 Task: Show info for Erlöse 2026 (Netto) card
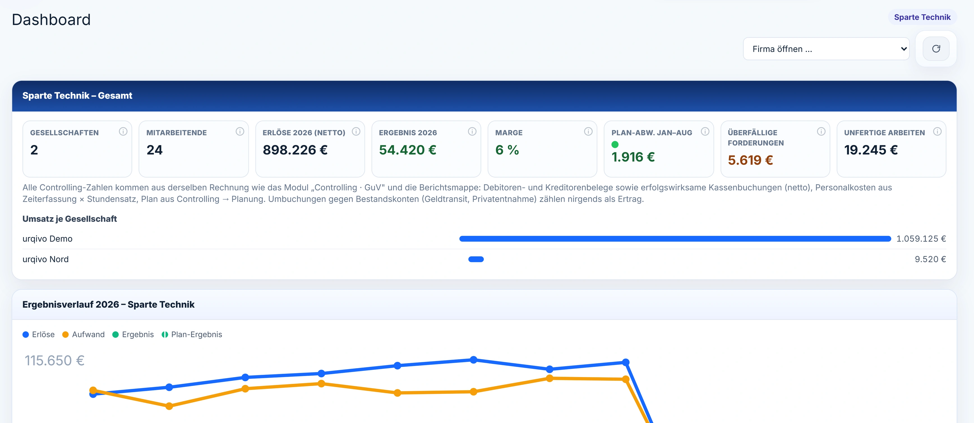356,131
